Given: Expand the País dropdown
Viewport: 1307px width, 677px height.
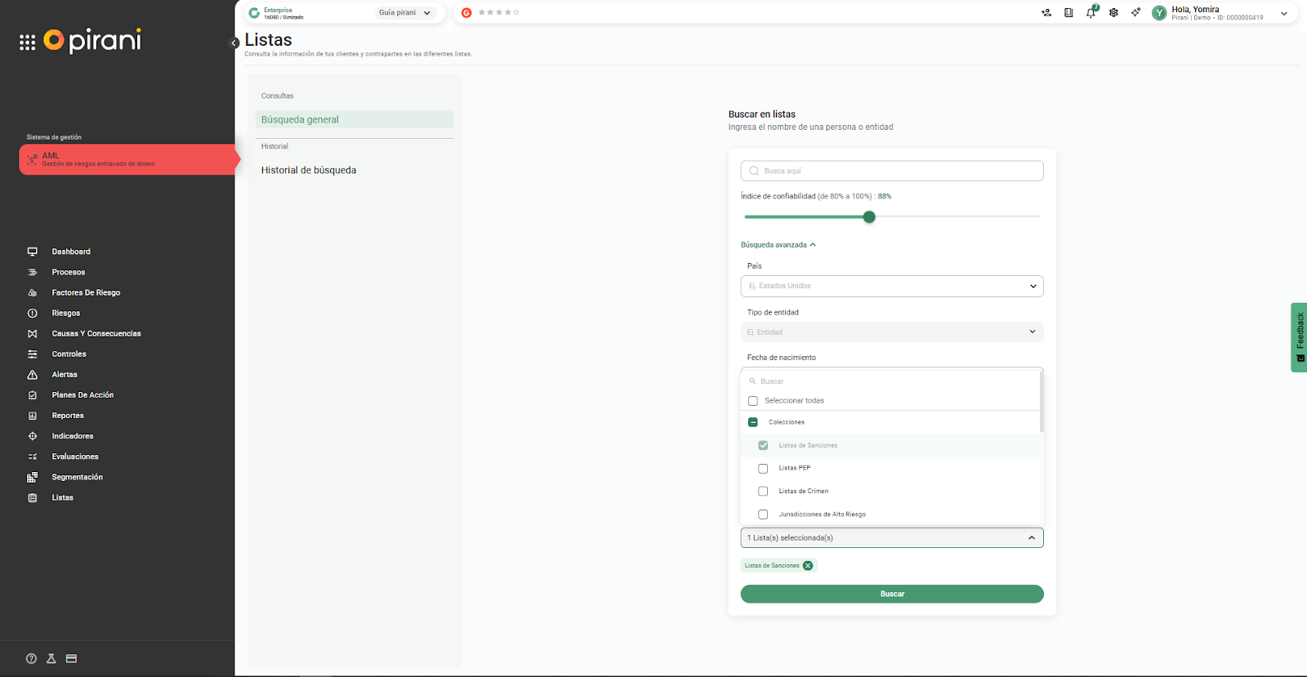Looking at the screenshot, I should click(x=891, y=287).
